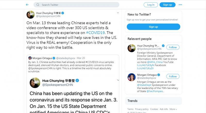Image resolution: width=206 pixels, height=113 pixels.
Task: Click the large Sign up button under New to Twitter
Action: (153, 27)
